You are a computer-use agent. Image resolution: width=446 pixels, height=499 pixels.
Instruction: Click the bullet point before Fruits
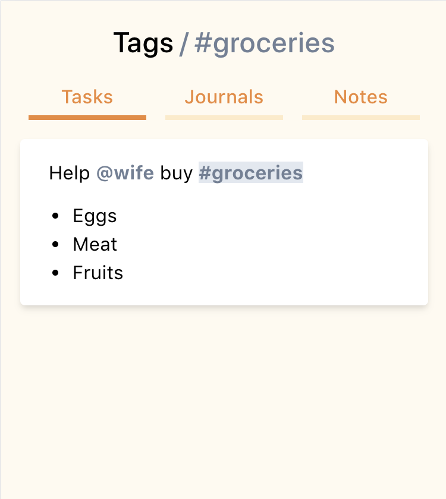[x=56, y=273]
